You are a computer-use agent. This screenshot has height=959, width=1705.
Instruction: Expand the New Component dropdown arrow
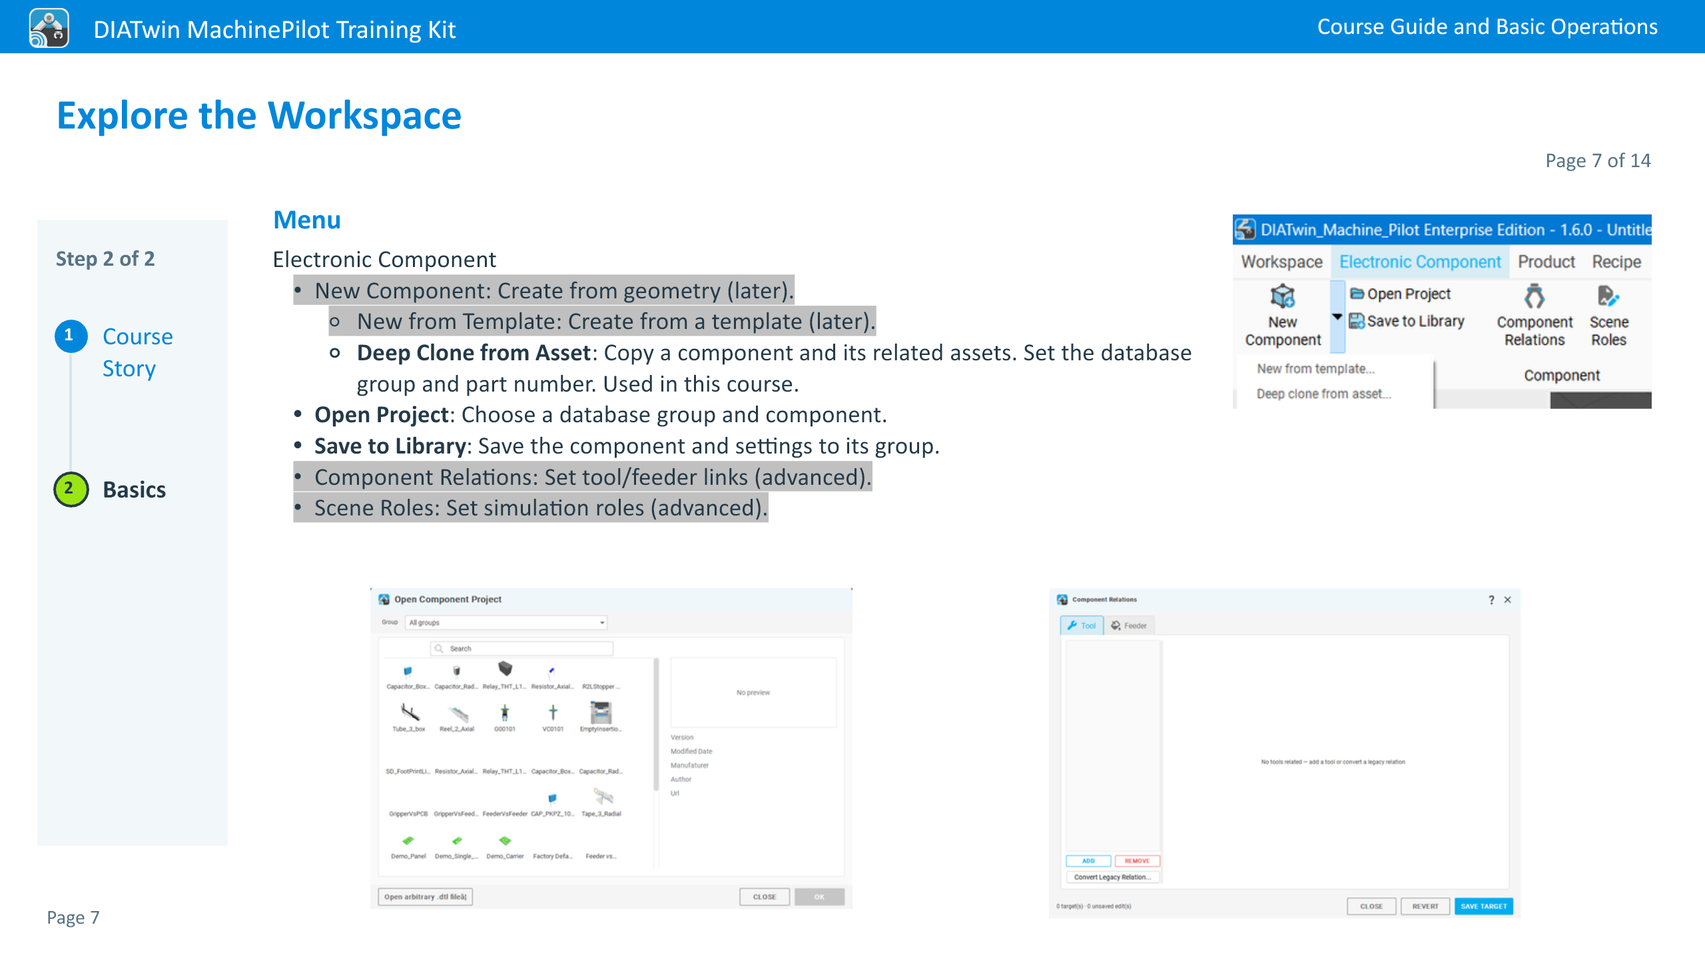coord(1337,317)
